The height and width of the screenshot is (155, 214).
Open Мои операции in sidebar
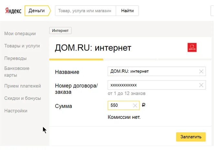click(20, 34)
